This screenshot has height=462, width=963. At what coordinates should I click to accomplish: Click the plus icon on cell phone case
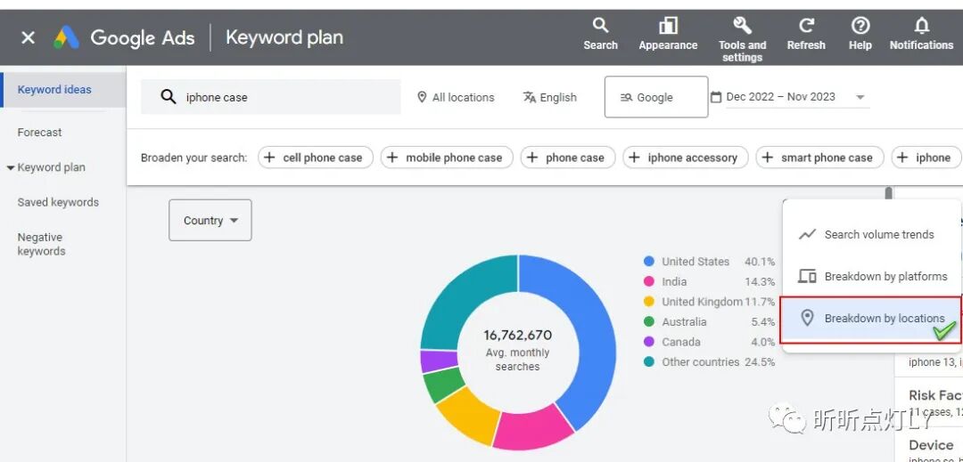[x=269, y=158]
